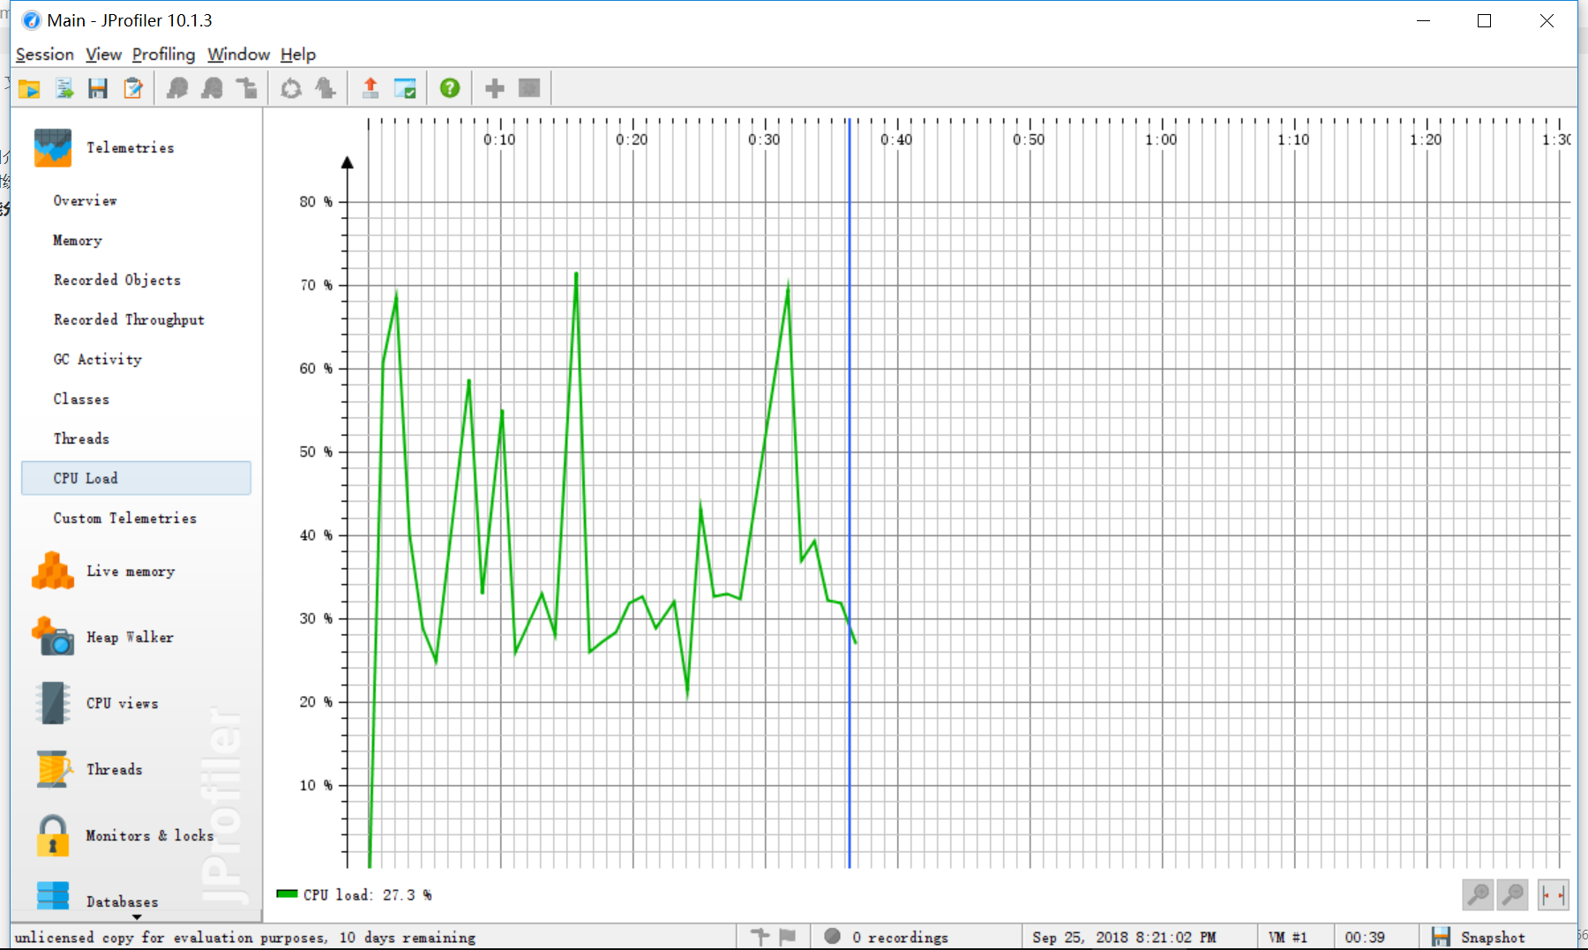Viewport: 1588px width, 950px height.
Task: Click the 0 recordings status text
Action: point(900,937)
